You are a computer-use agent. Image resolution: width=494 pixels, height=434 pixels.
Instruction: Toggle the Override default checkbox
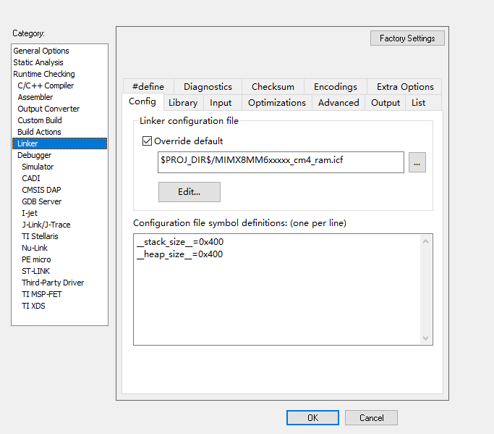pyautogui.click(x=148, y=141)
